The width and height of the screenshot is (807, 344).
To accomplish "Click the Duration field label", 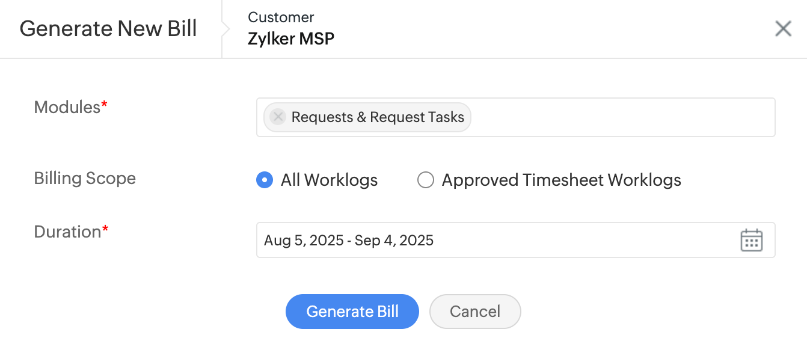I will pyautogui.click(x=67, y=232).
